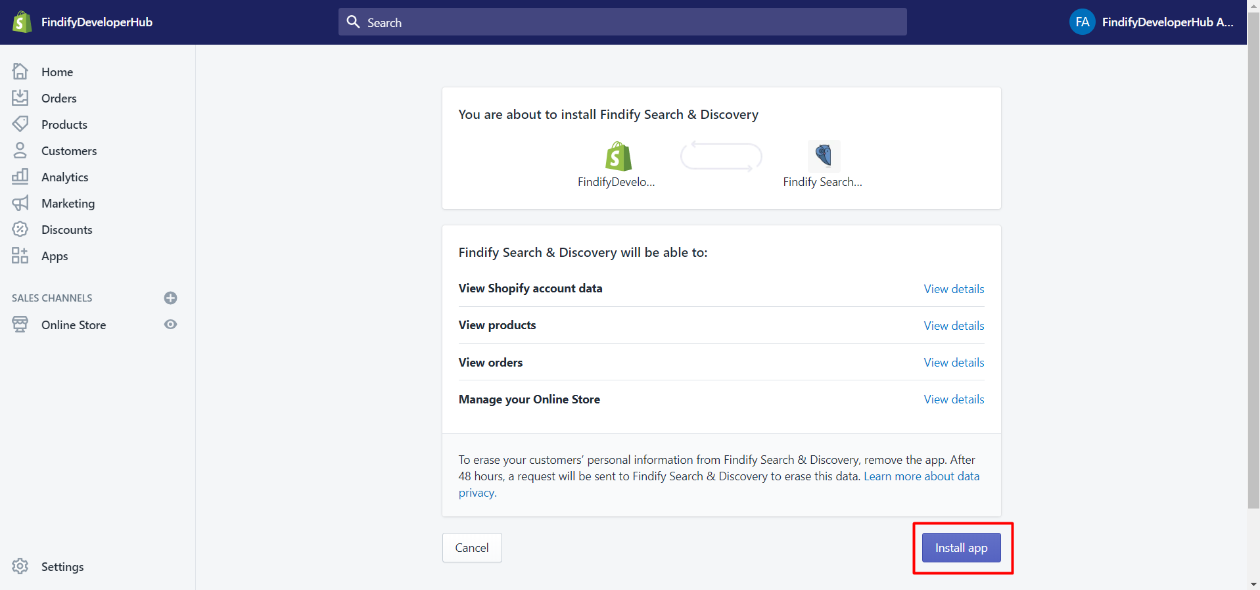This screenshot has width=1260, height=590.
Task: Click FindifyDeveloperHub store name in header
Action: (97, 22)
